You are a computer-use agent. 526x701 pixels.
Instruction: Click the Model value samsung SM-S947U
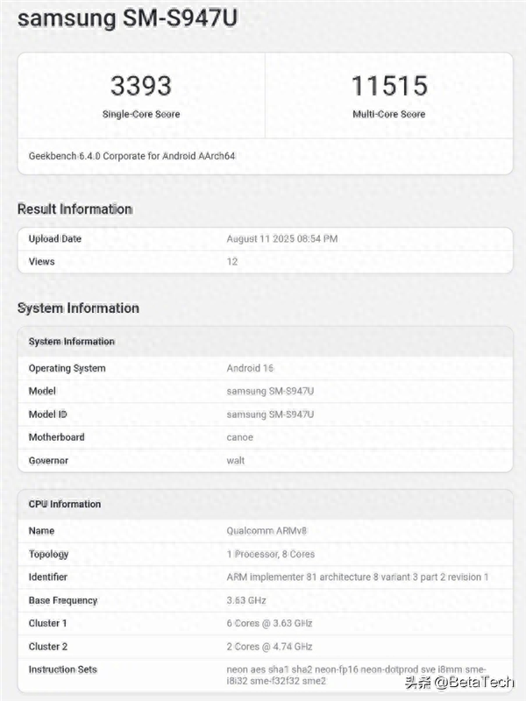tap(270, 391)
